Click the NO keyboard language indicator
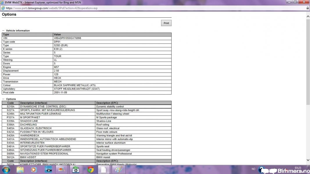 click(253, 169)
